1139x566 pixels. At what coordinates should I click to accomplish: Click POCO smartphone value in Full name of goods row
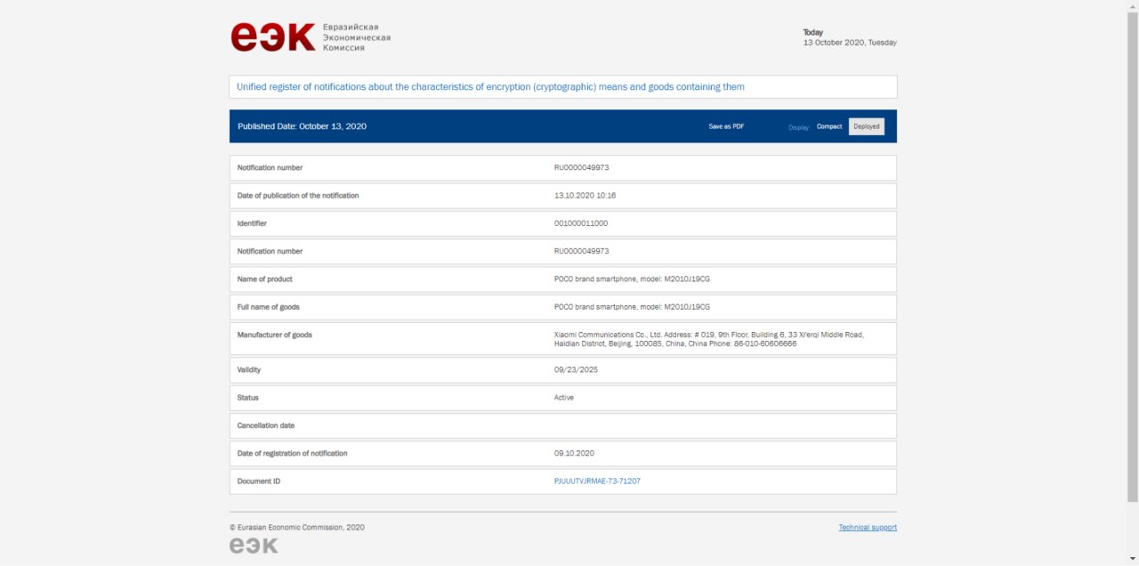[x=632, y=307]
